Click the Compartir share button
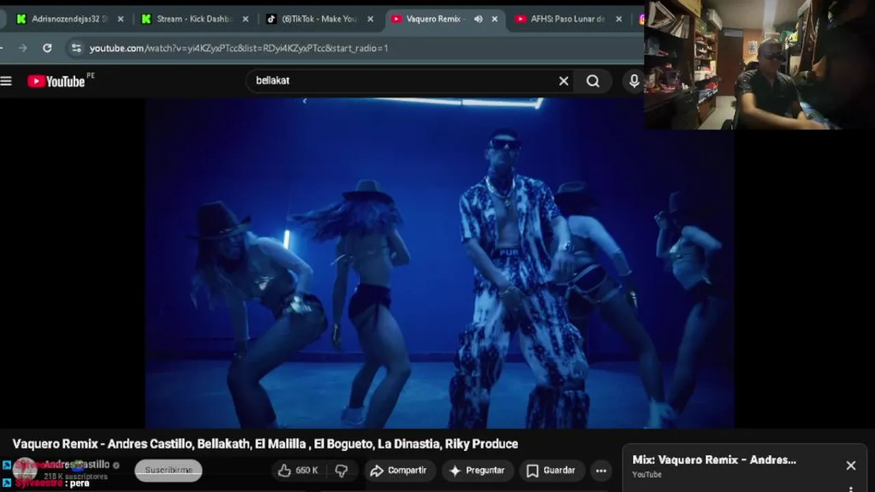The width and height of the screenshot is (875, 492). (399, 470)
